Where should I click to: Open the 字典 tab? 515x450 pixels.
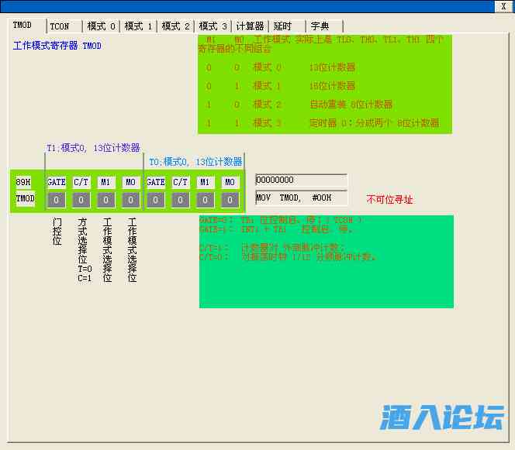click(x=324, y=26)
